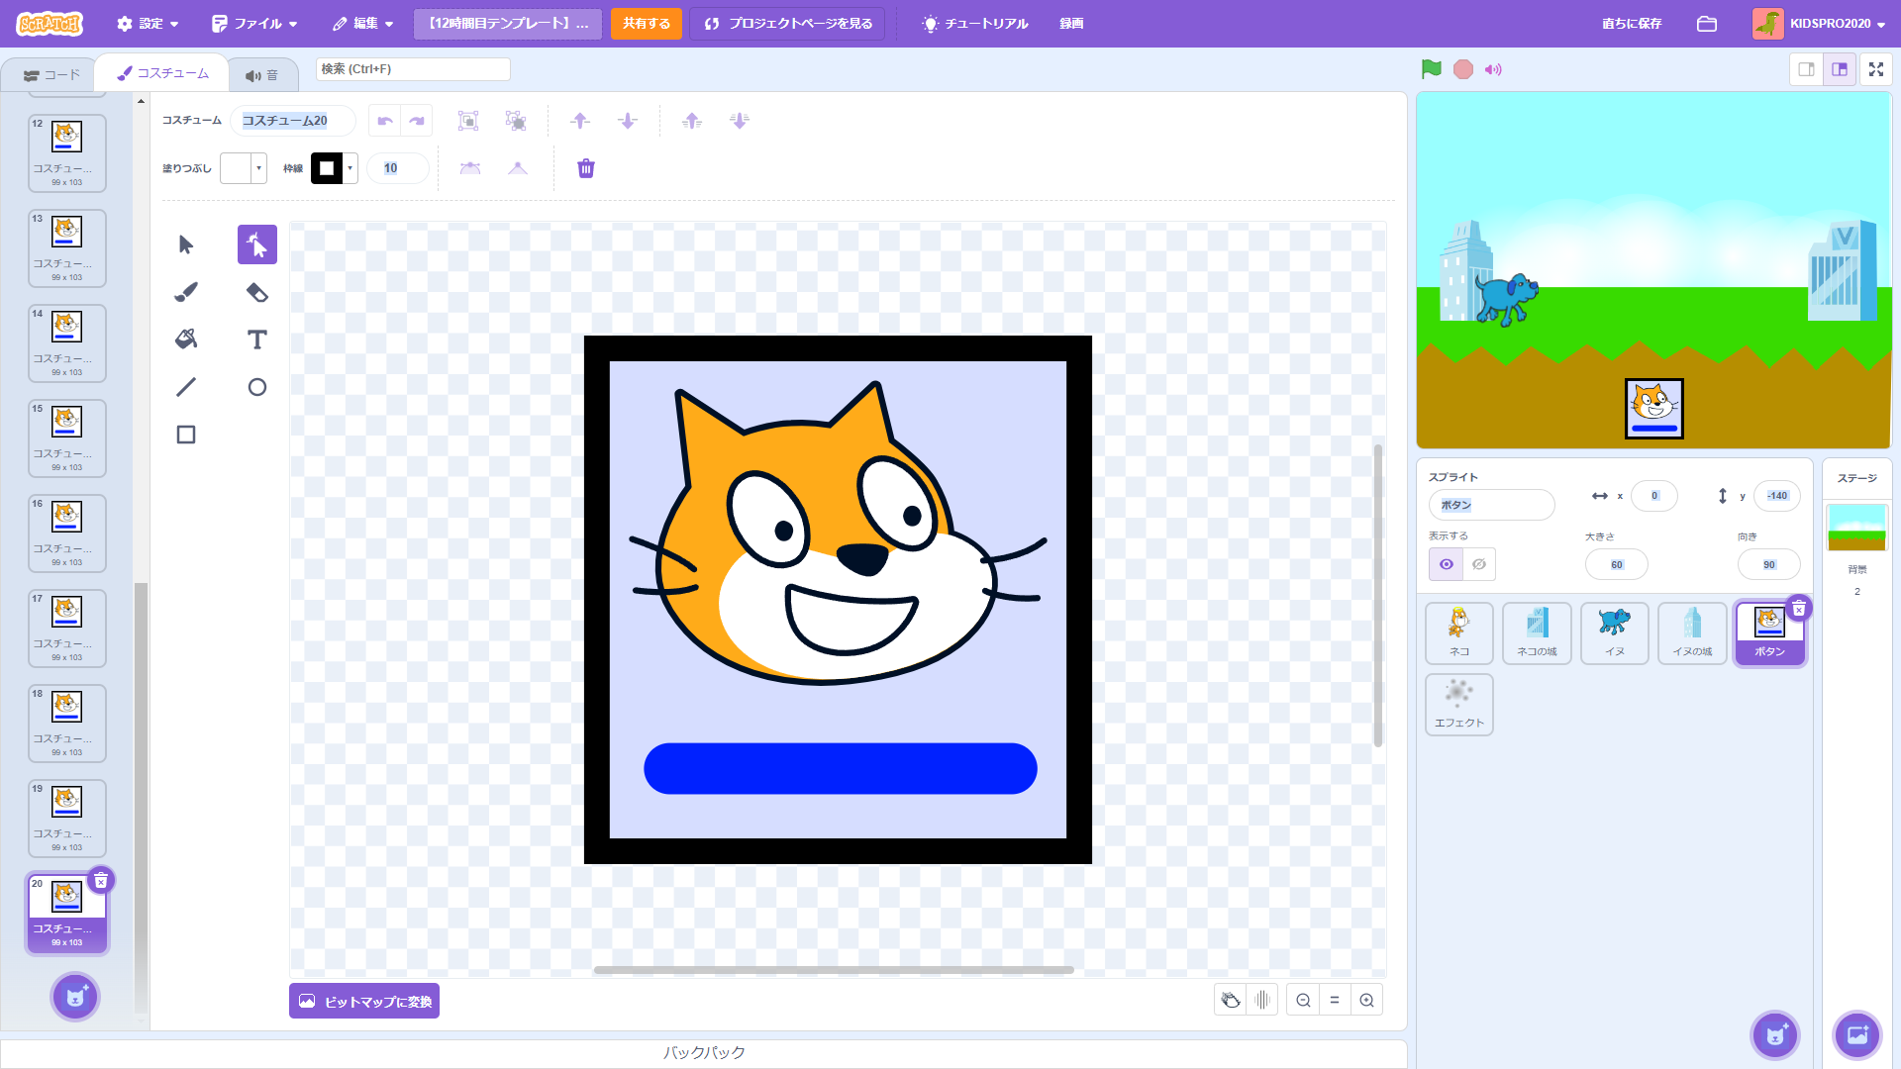Select the Eraser tool
Image resolution: width=1901 pixels, height=1069 pixels.
256,292
